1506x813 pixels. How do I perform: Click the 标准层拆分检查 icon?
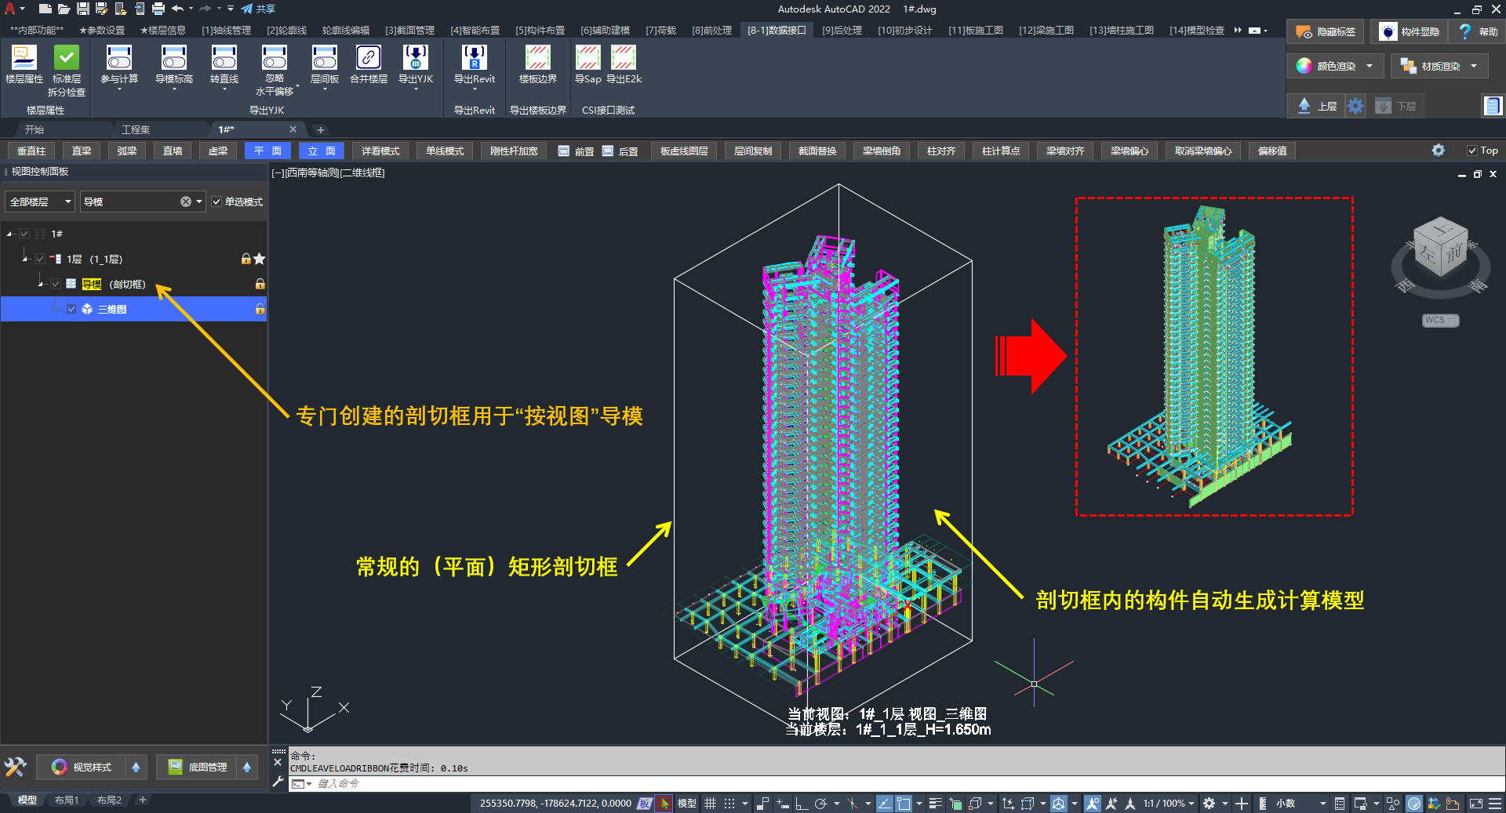(67, 59)
